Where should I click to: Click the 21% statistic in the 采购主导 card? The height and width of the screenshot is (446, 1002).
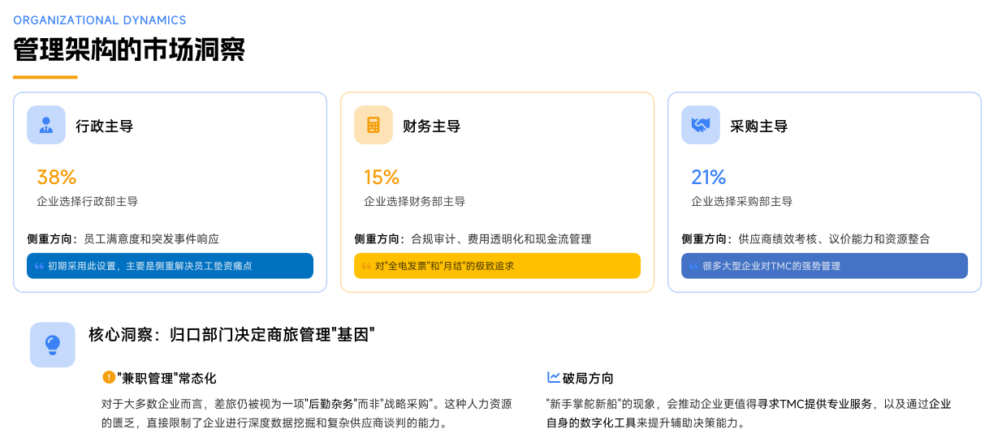708,177
